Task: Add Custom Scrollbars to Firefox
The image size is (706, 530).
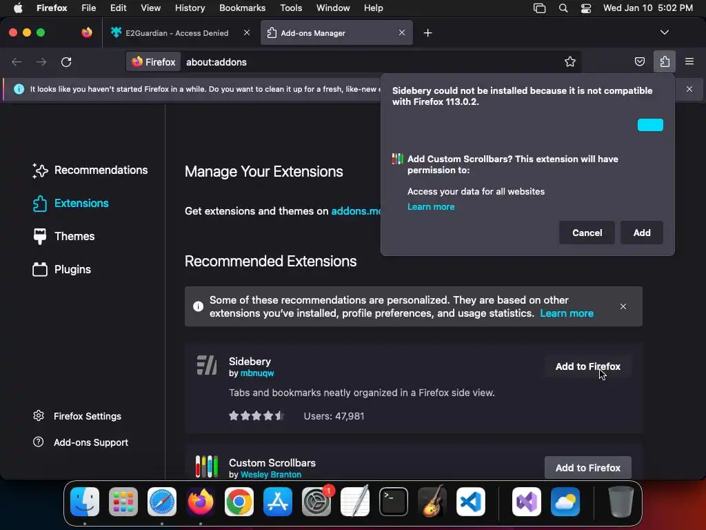Action: [x=587, y=467]
